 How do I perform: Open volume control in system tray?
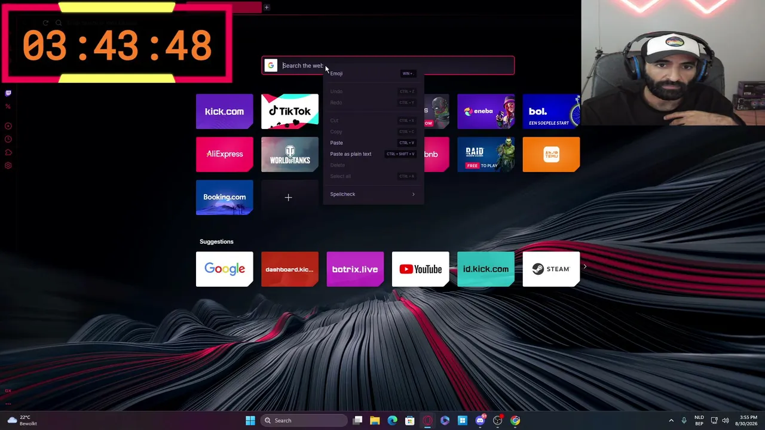coord(726,420)
